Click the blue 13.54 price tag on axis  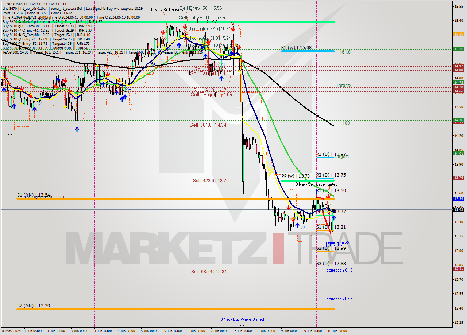pyautogui.click(x=458, y=199)
